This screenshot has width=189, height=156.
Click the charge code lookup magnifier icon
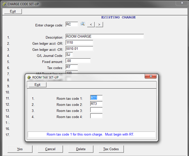[x=83, y=24]
